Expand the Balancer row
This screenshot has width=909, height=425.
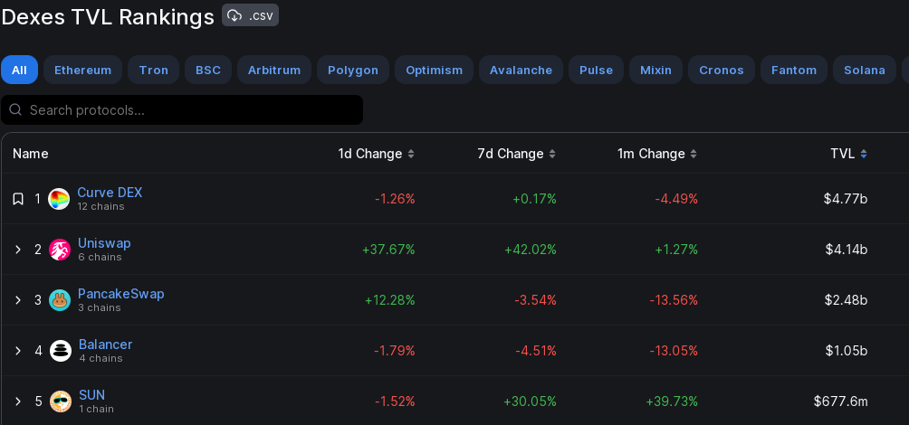(x=18, y=351)
